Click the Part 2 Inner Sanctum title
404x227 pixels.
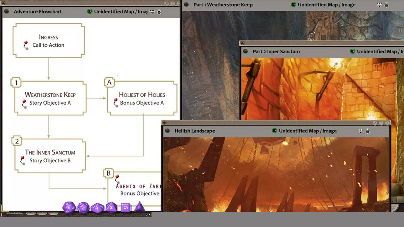[x=276, y=51]
